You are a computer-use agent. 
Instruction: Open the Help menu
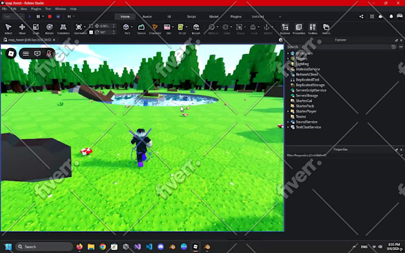[x=73, y=9]
